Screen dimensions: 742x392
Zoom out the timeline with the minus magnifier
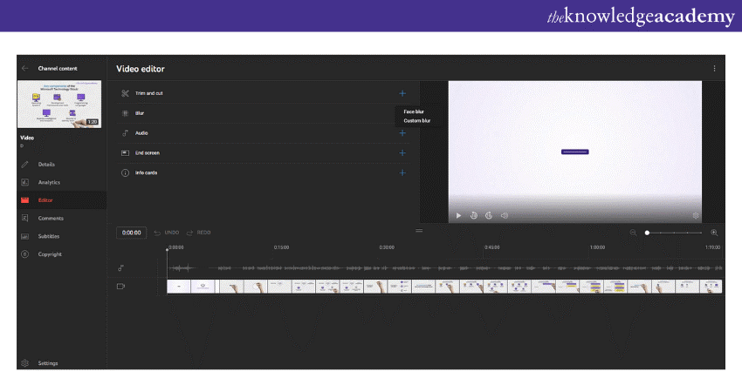coord(634,233)
